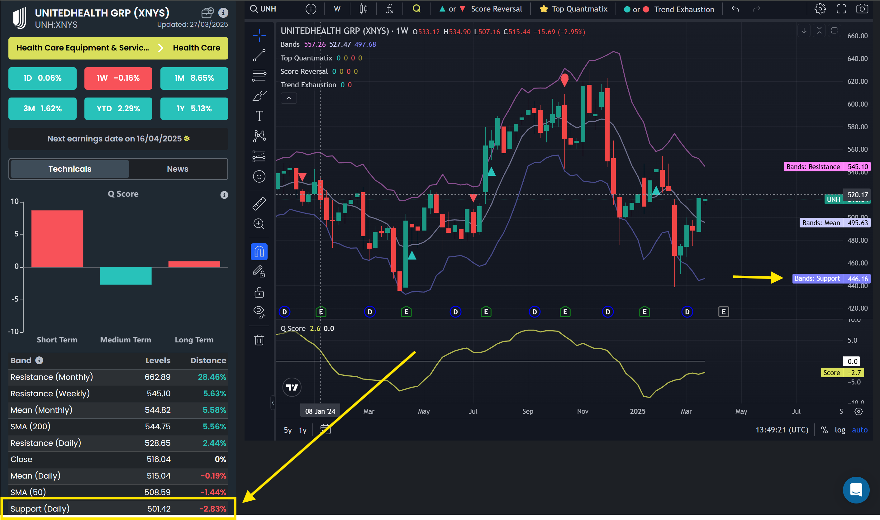Click the trash remove objects icon
Viewport: 880px width, 520px height.
[259, 340]
